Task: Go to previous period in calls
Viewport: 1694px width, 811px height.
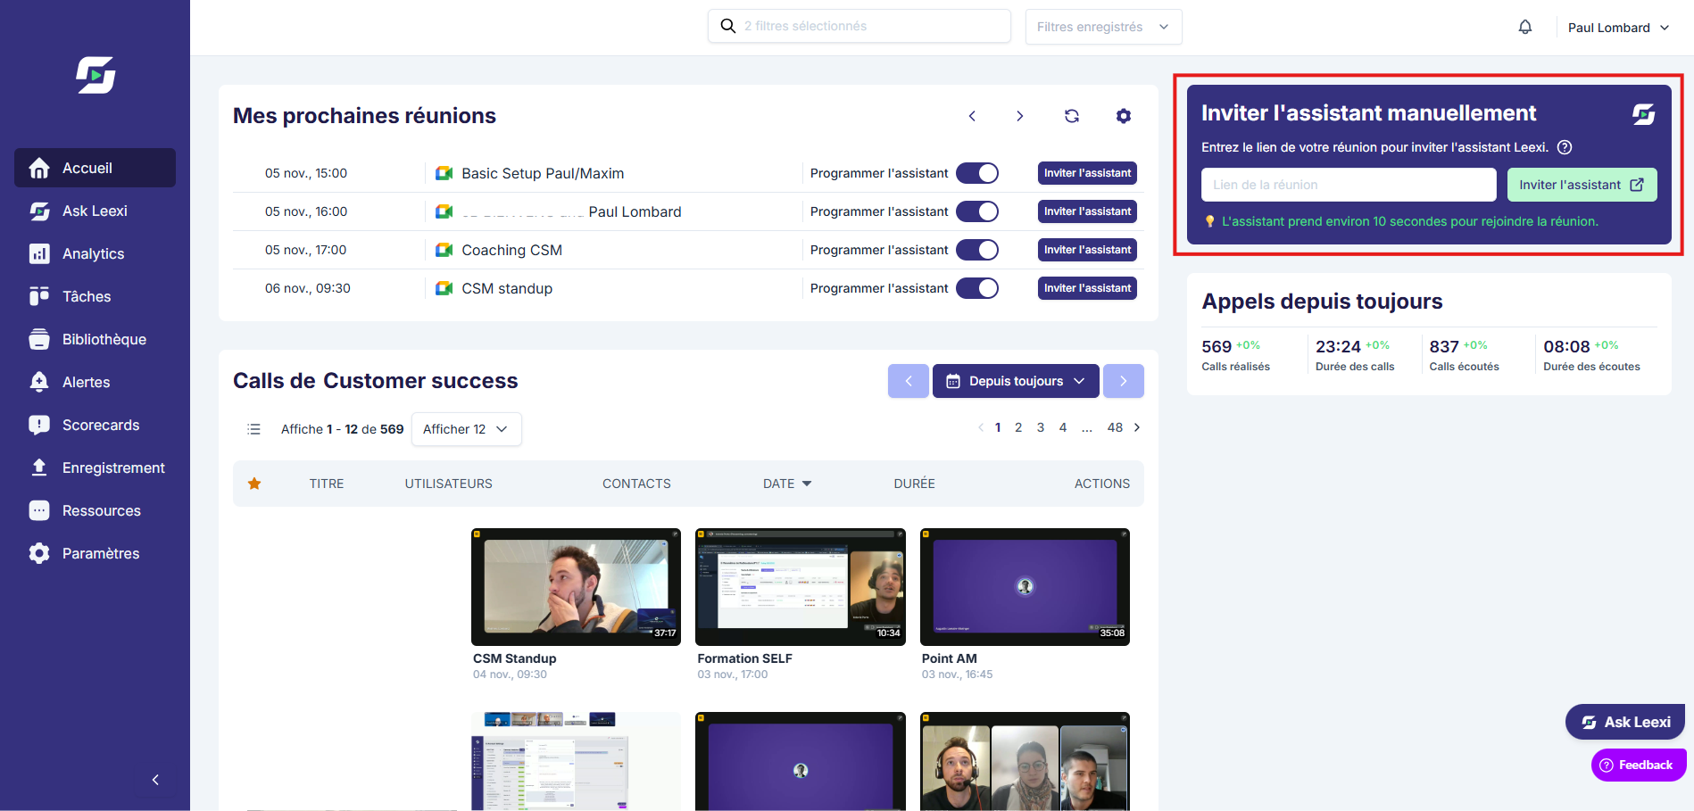Action: click(x=909, y=381)
